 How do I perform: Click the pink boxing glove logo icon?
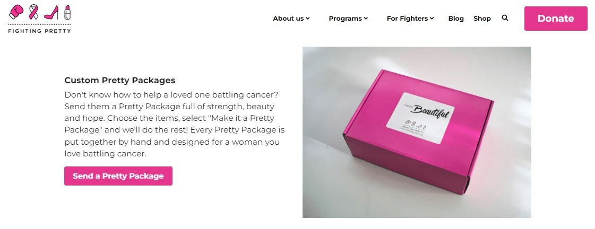tap(16, 12)
